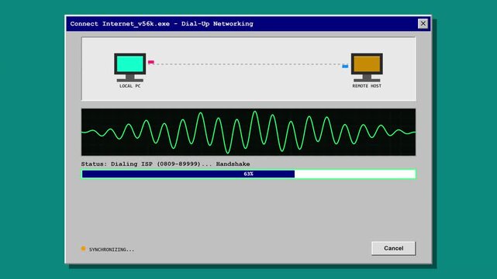
Task: Click the "LOCAL PC" label
Action: (130, 86)
